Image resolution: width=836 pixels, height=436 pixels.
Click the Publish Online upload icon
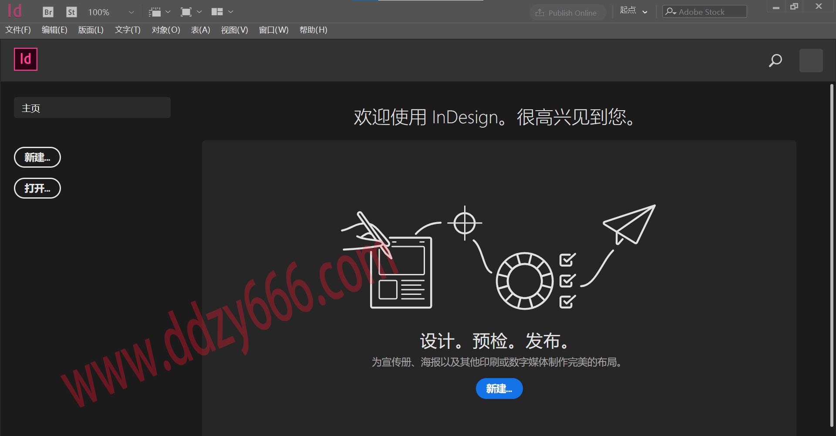coord(539,13)
